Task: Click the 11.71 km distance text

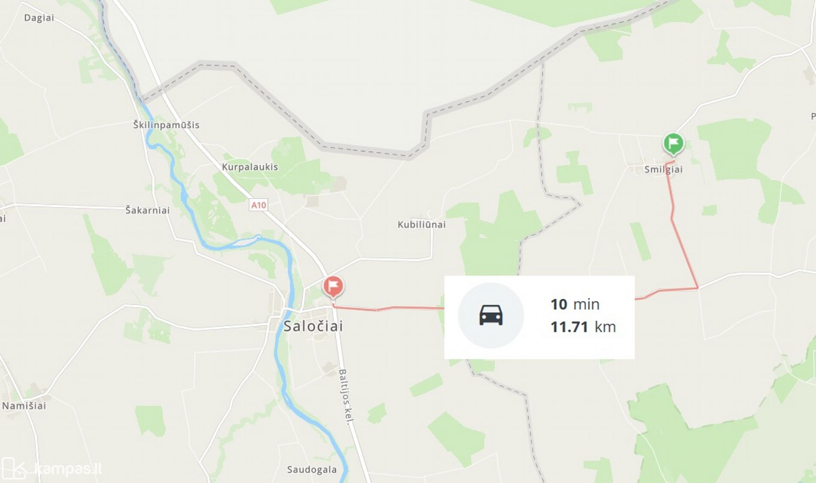Action: [583, 327]
